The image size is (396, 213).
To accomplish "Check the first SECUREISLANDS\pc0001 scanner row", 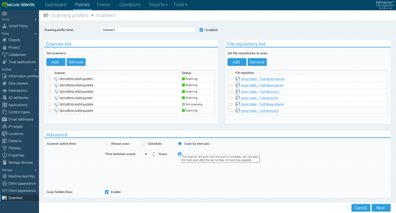I will [x=50, y=79].
